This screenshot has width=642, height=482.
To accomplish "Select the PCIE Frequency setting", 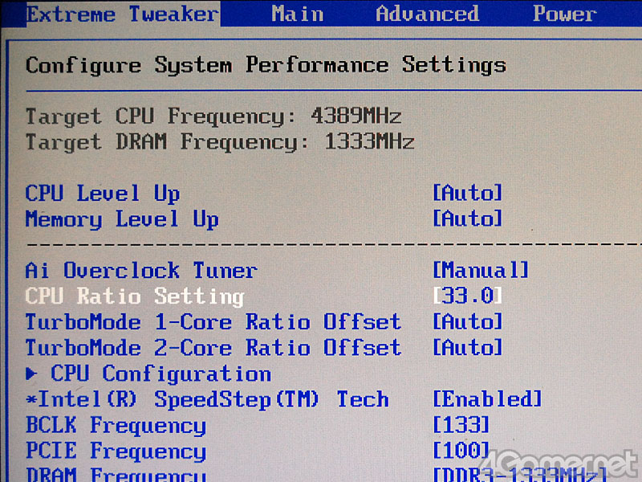I will coord(116,451).
